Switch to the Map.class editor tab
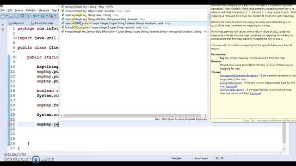296x166 pixels. coord(16,23)
